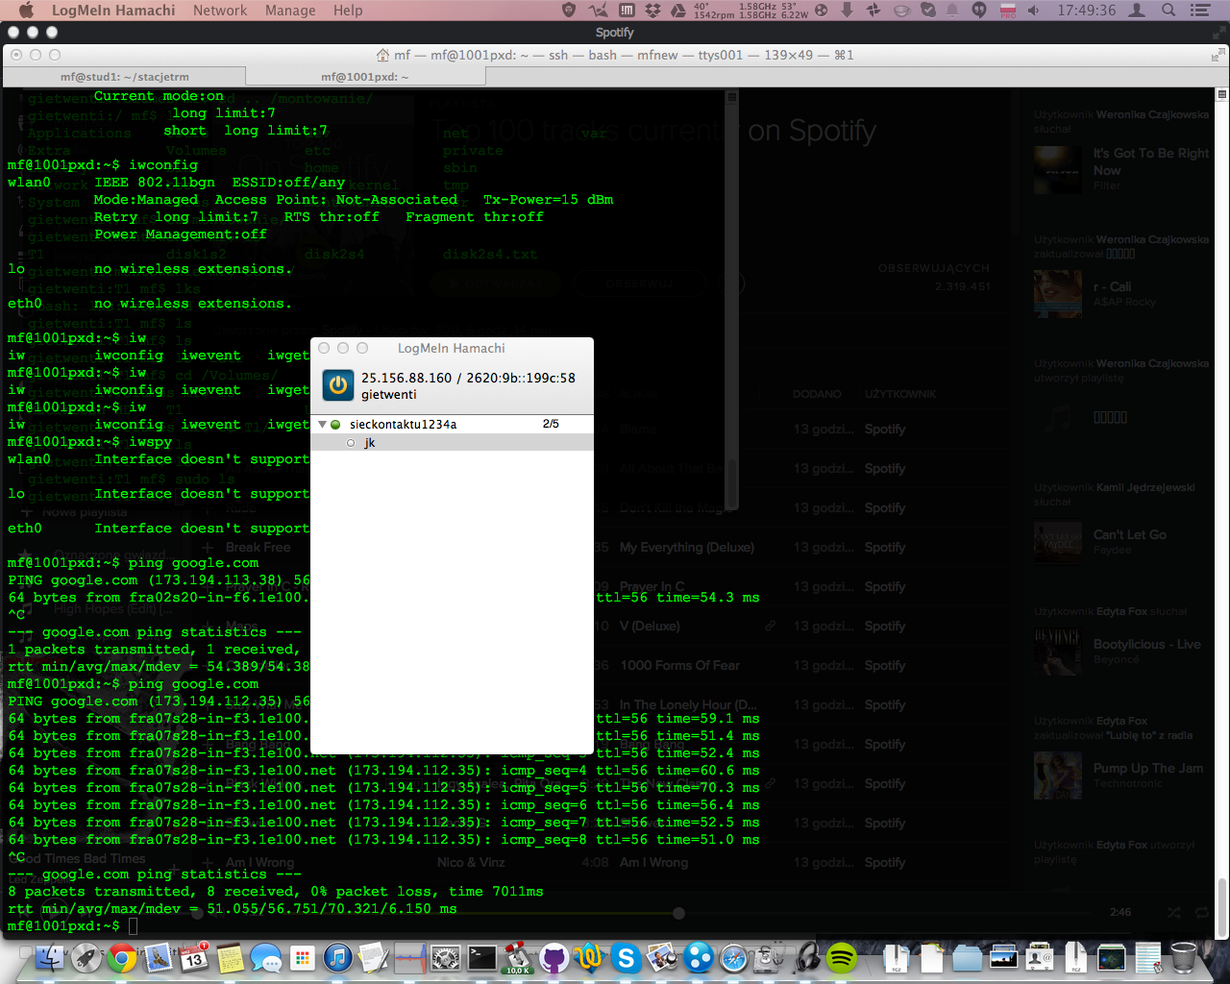The height and width of the screenshot is (984, 1230).
Task: Click the notification bell menu bar icon
Action: [x=952, y=11]
